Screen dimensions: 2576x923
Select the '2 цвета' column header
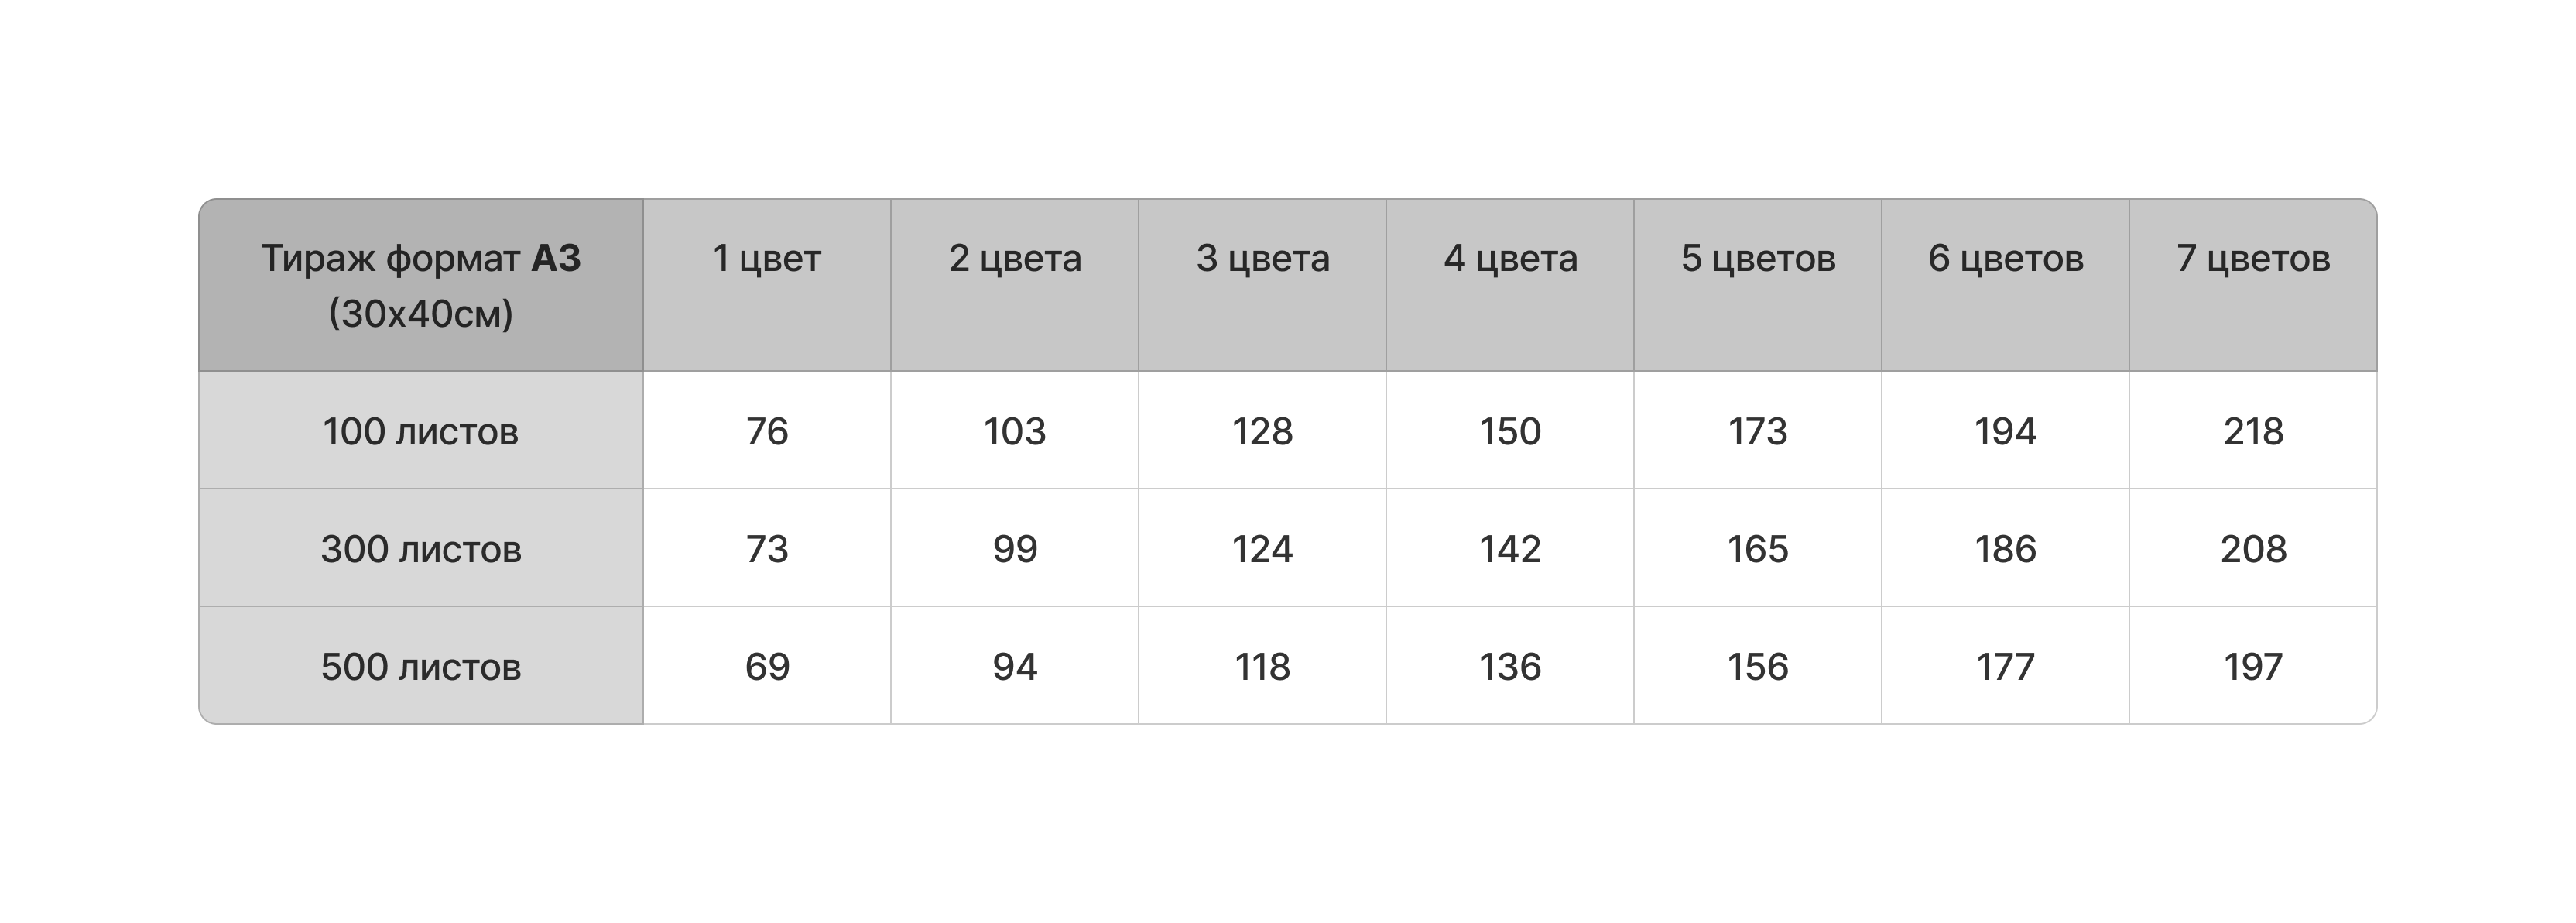pos(1015,259)
